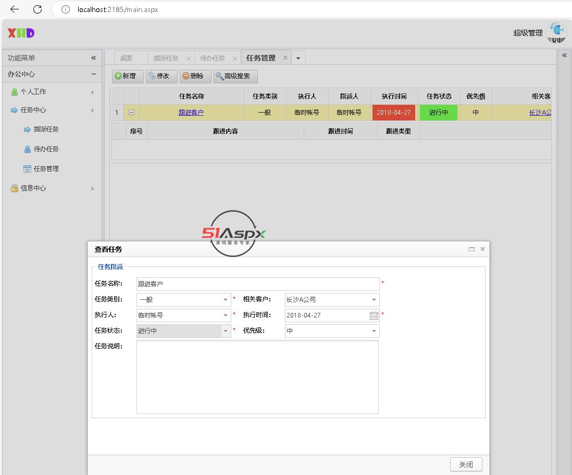
Task: Collapse the 办公中心 menu section
Action: point(93,74)
